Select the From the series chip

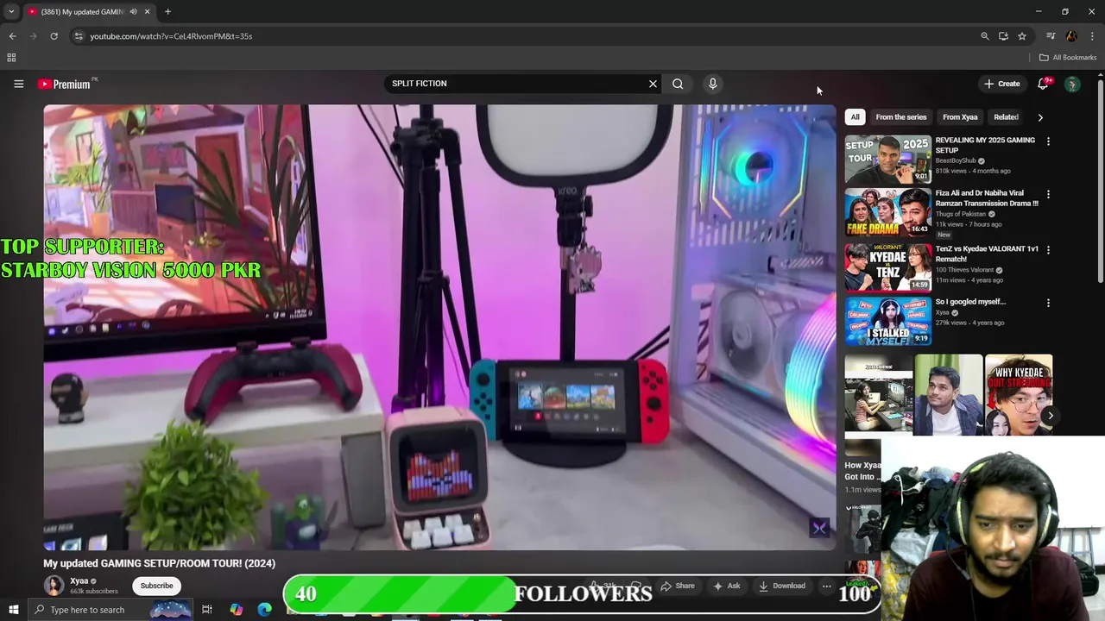click(x=900, y=117)
